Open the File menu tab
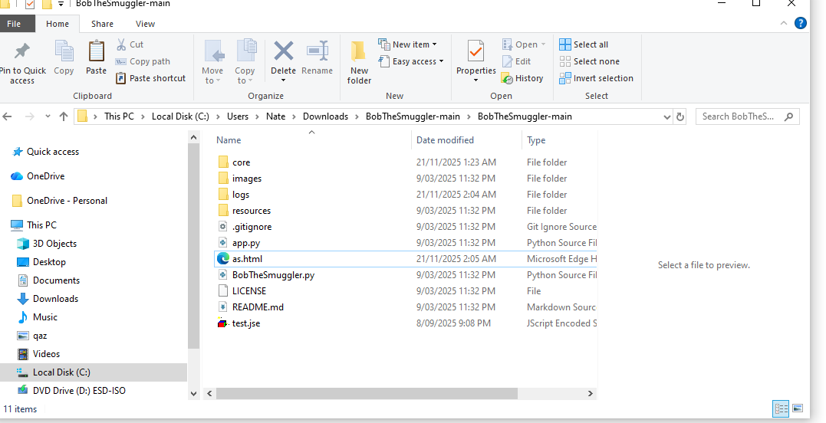The width and height of the screenshot is (826, 423). tap(14, 24)
